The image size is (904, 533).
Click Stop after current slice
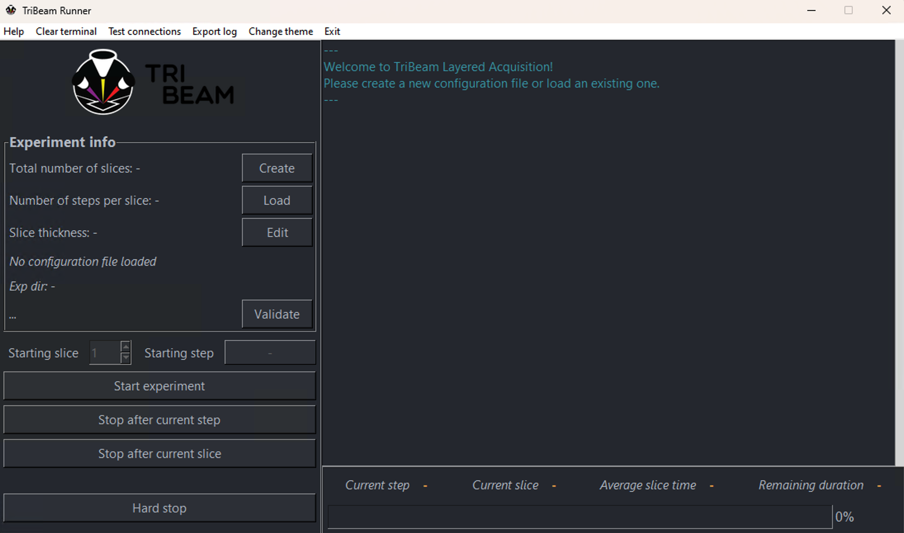click(159, 453)
